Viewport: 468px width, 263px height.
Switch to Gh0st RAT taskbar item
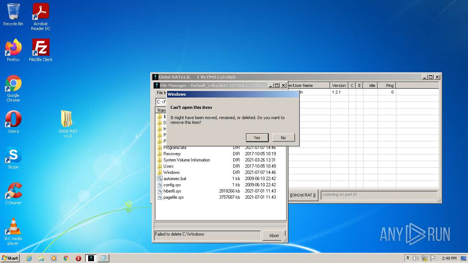coord(91,258)
